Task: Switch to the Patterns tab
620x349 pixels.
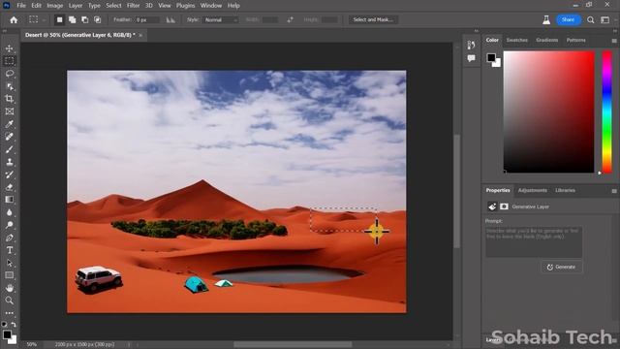Action: 575,40
